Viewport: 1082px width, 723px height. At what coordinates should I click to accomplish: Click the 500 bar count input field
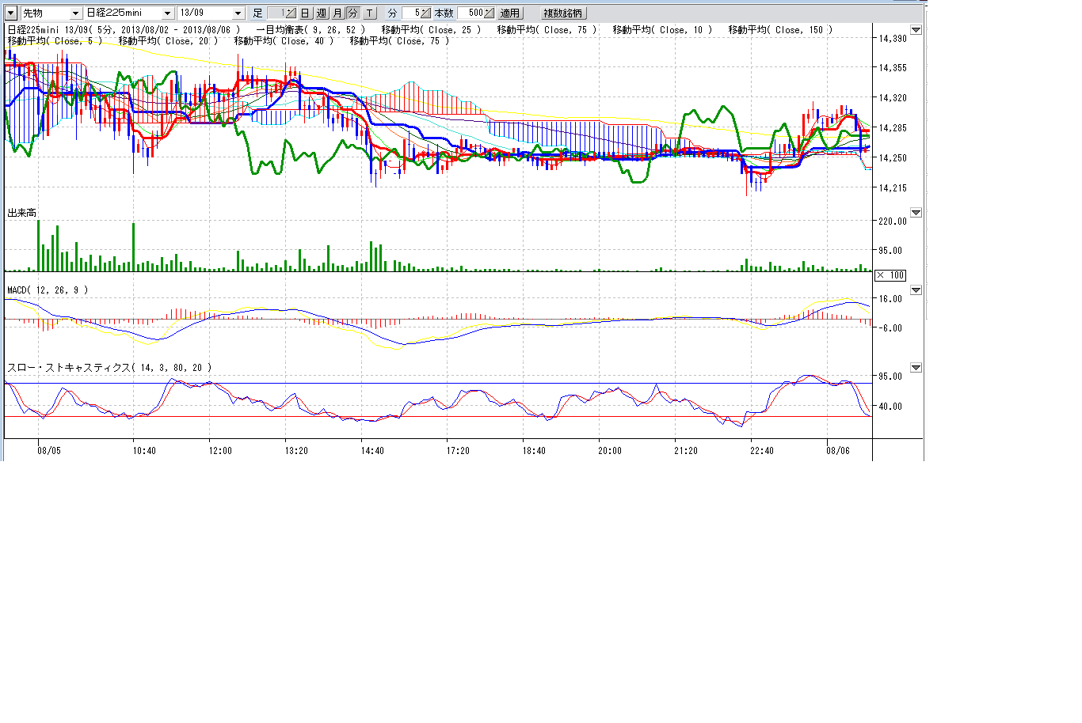pyautogui.click(x=471, y=13)
